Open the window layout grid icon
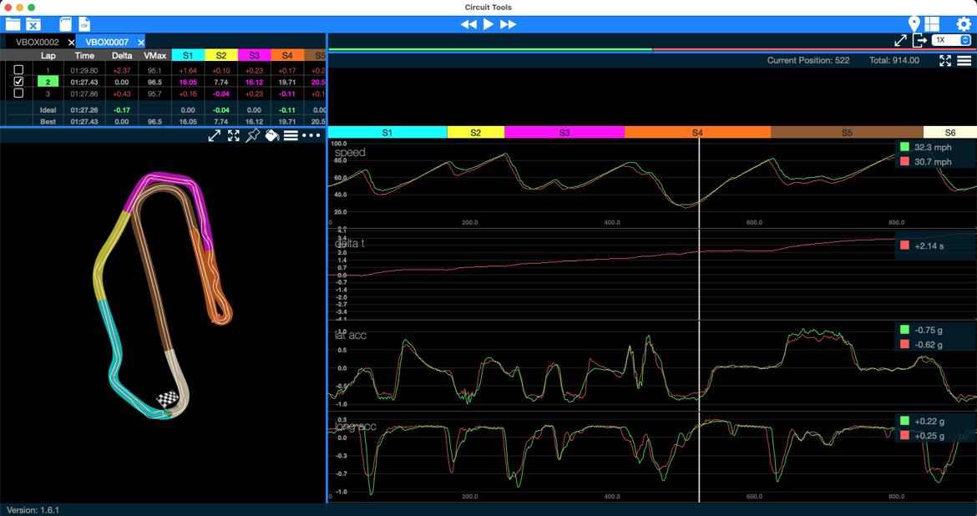 932,24
